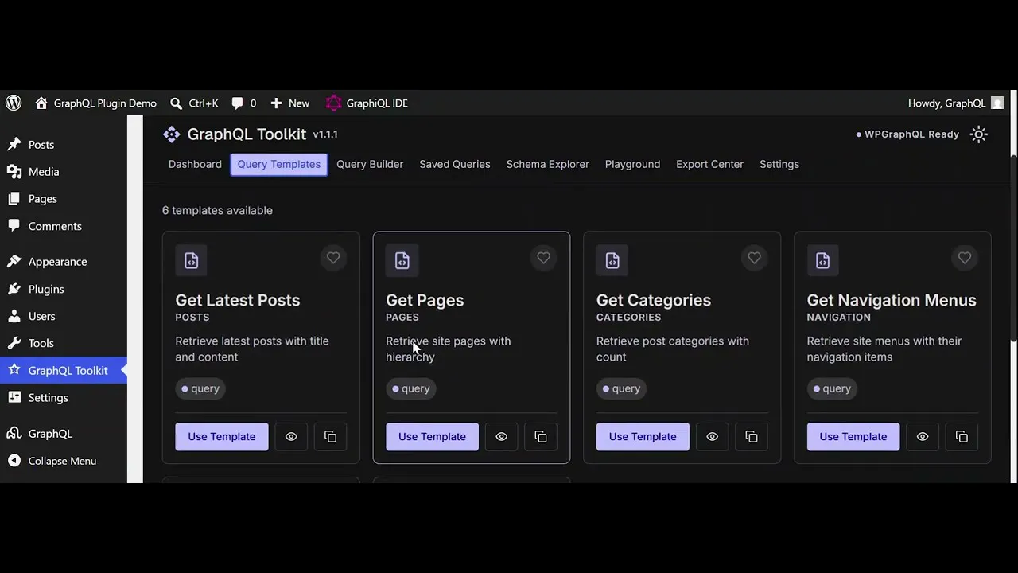The width and height of the screenshot is (1018, 573).
Task: Copy the Get Navigation Menus query
Action: pos(962,436)
